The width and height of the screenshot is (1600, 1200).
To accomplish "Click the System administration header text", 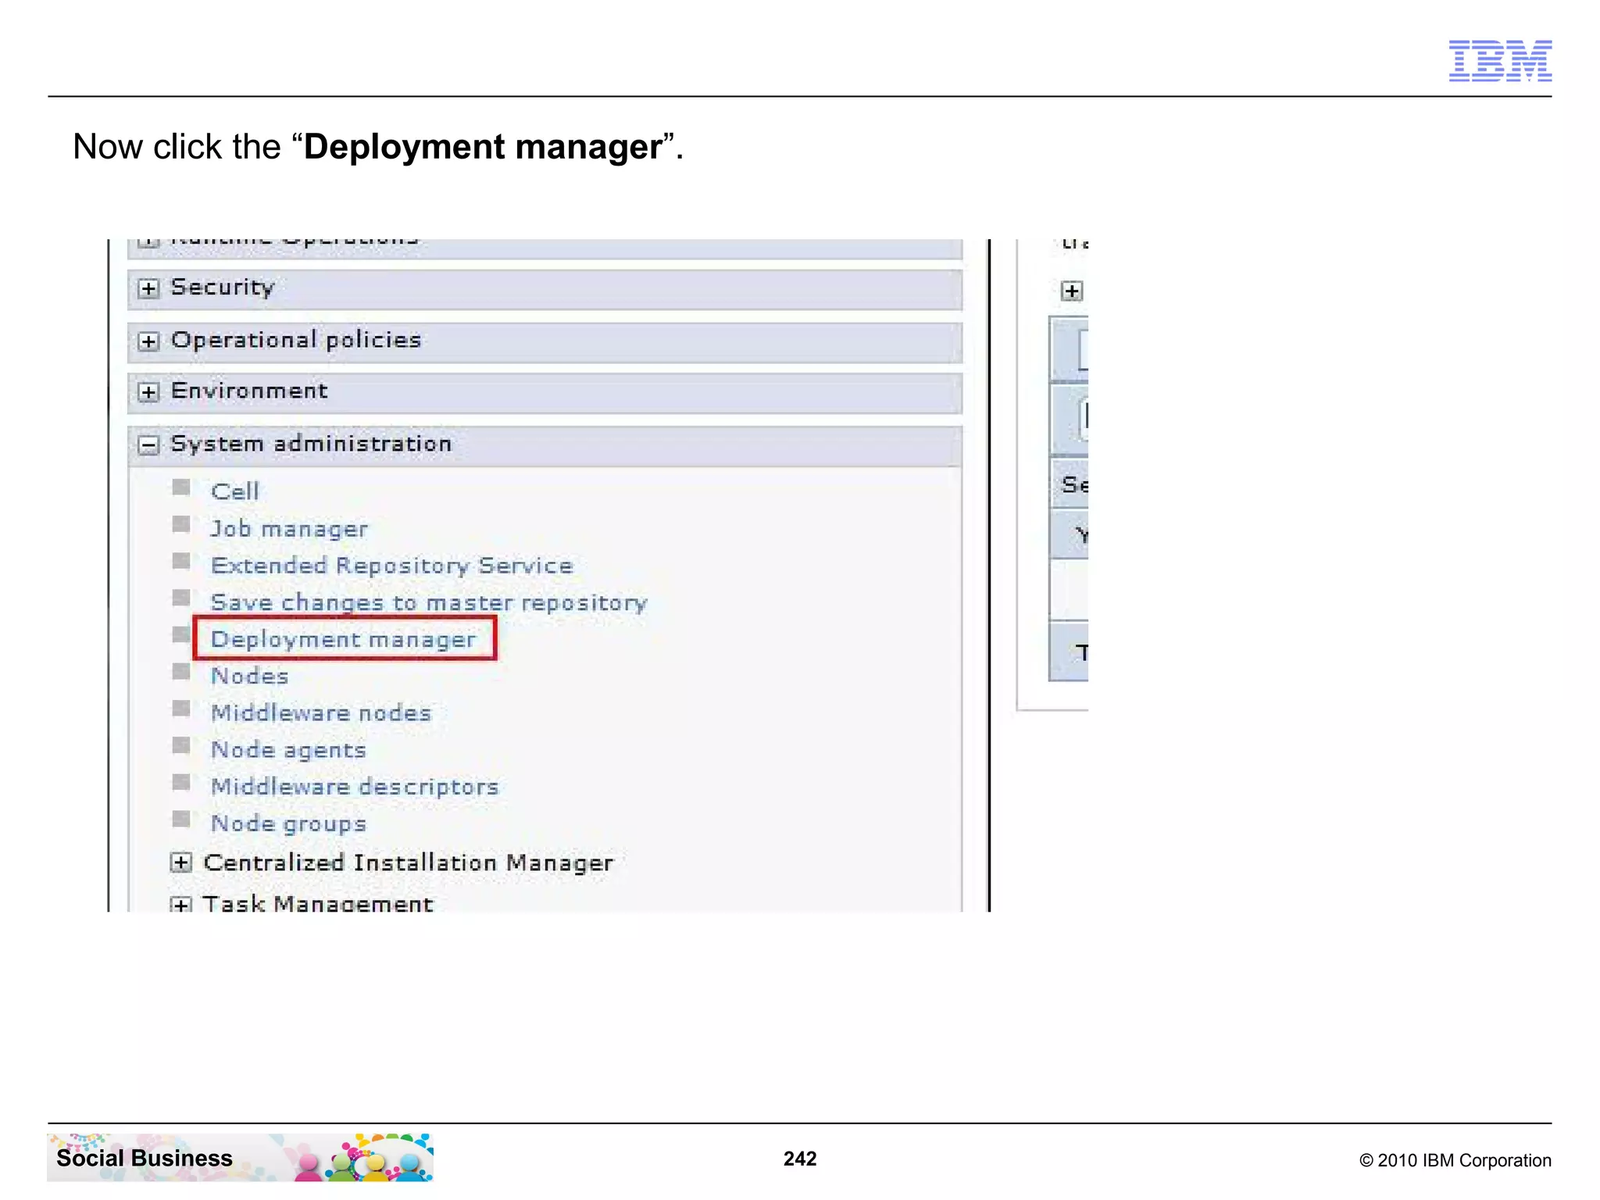I will point(311,444).
